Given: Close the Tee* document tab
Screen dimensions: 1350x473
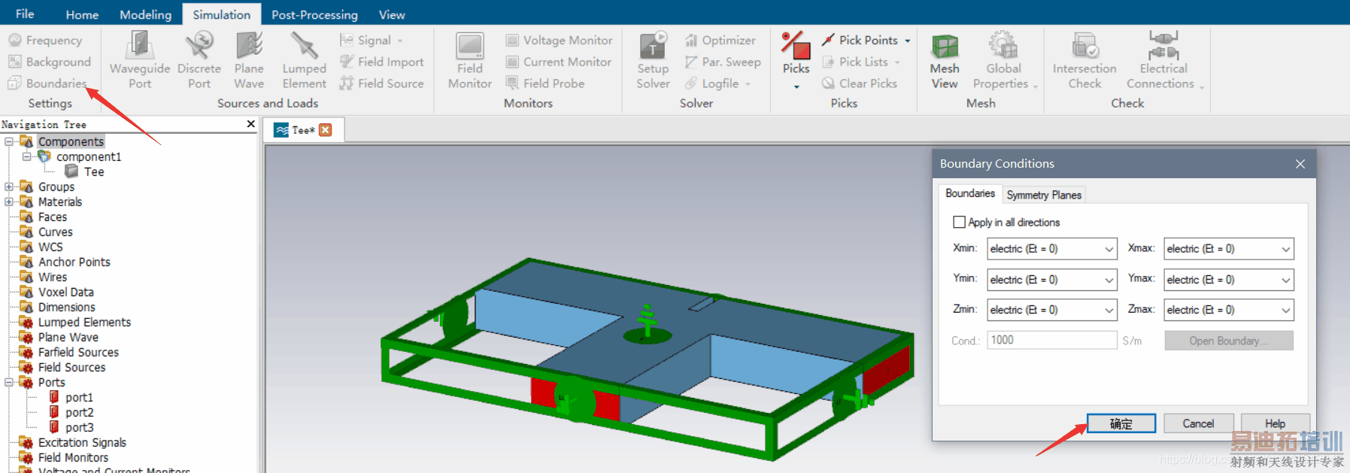Looking at the screenshot, I should [x=326, y=130].
